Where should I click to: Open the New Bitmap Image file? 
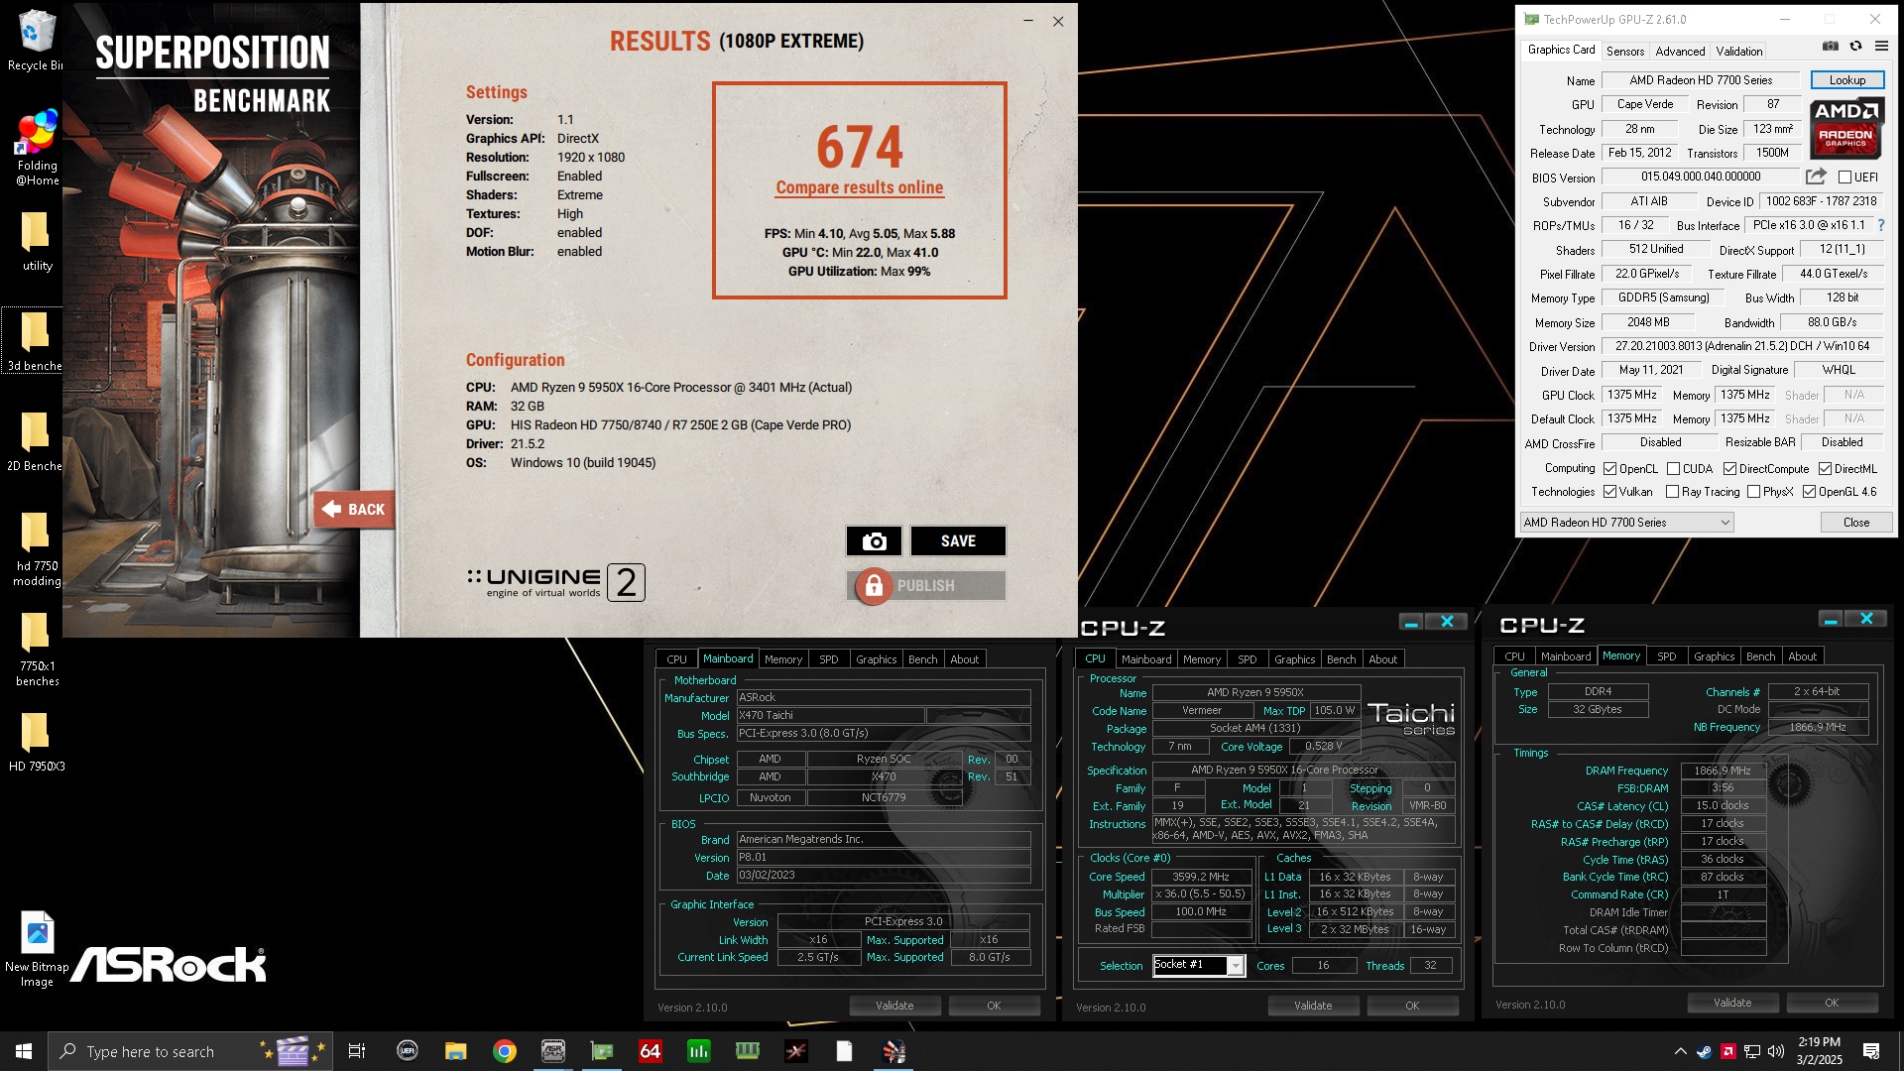(37, 949)
